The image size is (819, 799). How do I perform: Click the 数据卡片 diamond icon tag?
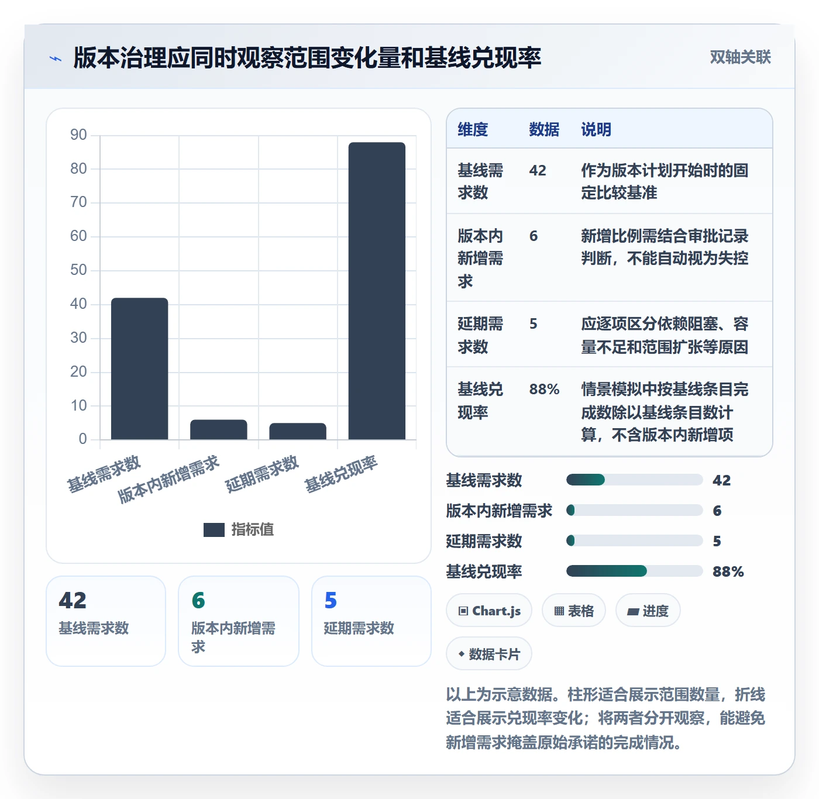pyautogui.click(x=489, y=654)
